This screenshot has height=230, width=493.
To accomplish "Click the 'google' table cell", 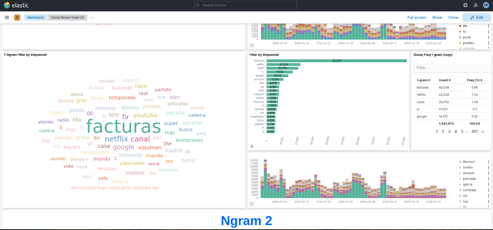I will tap(422, 116).
